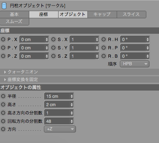Screen dimensions: 159x143
Task: Open the オブジェクト tab
Action: point(73,14)
